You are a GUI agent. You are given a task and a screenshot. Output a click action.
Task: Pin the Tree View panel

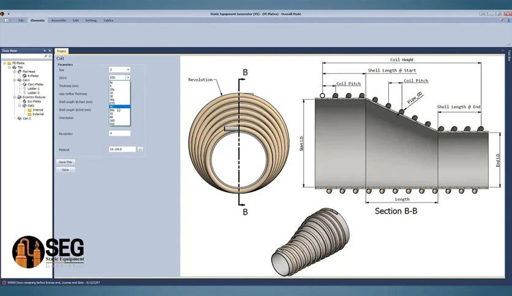(45, 51)
